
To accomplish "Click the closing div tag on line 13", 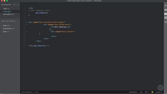I will [53, 36].
